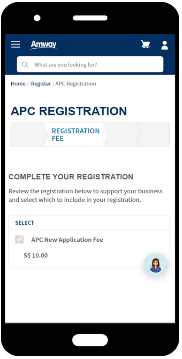The width and height of the screenshot is (182, 359).
Task: Open the shopping cart
Action: tap(145, 44)
